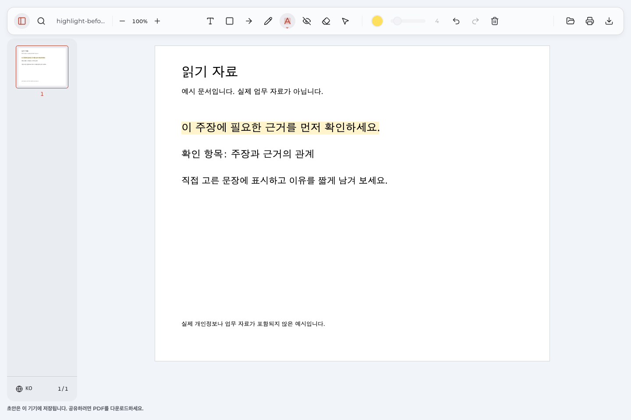Choose the Selection pointer tool
The image size is (631, 420).
point(345,21)
